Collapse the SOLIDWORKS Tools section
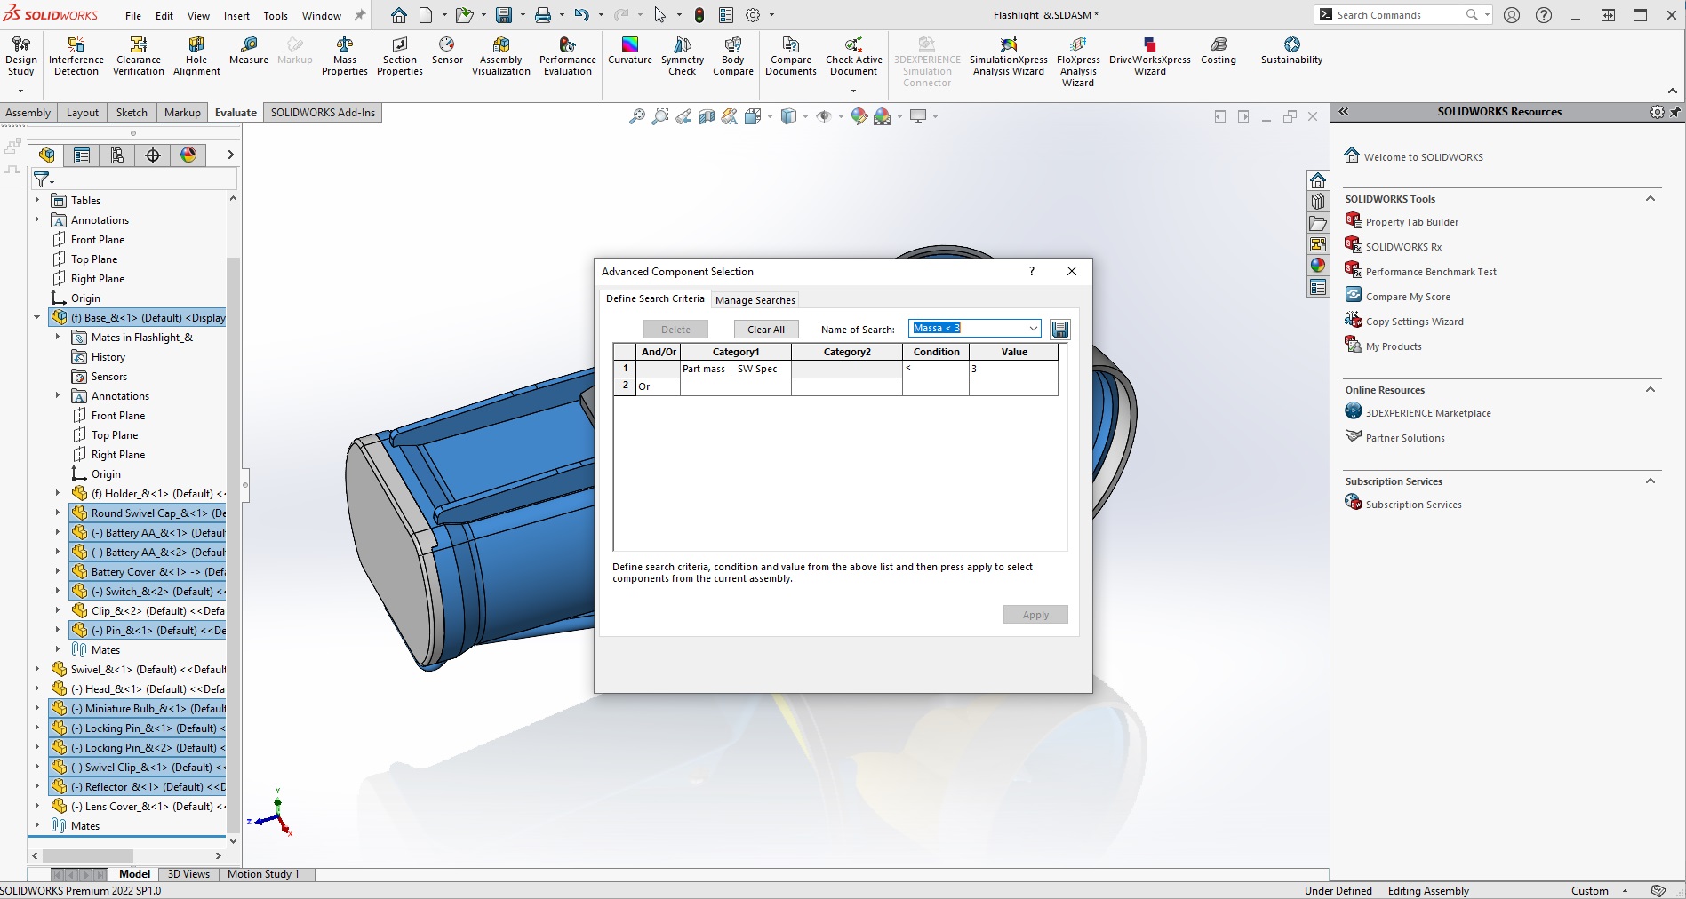This screenshot has width=1686, height=899. [x=1650, y=199]
